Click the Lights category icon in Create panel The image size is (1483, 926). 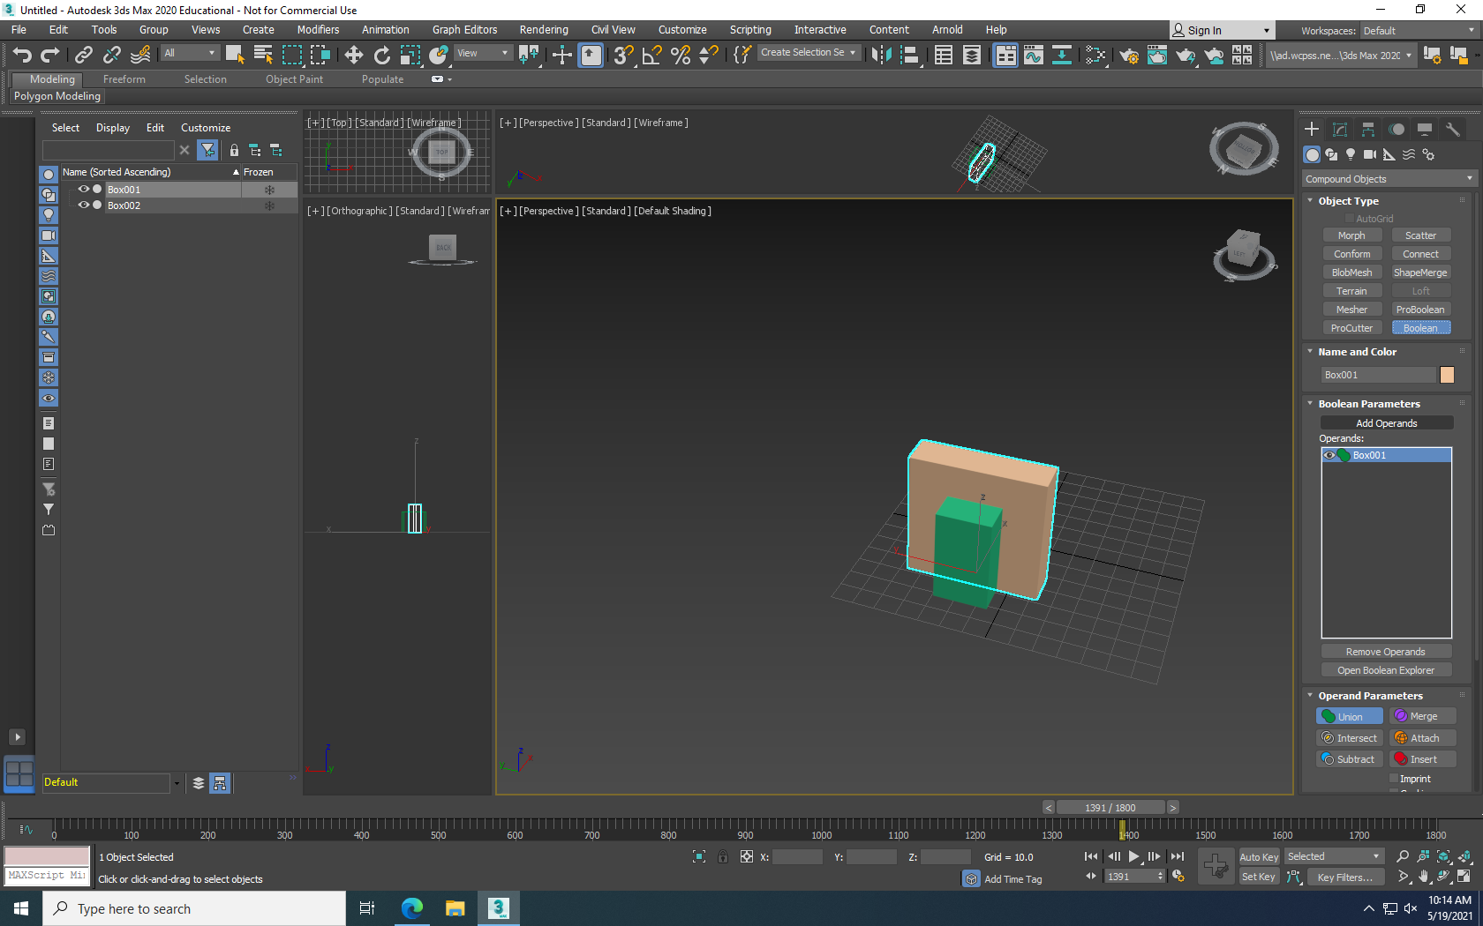1350,154
